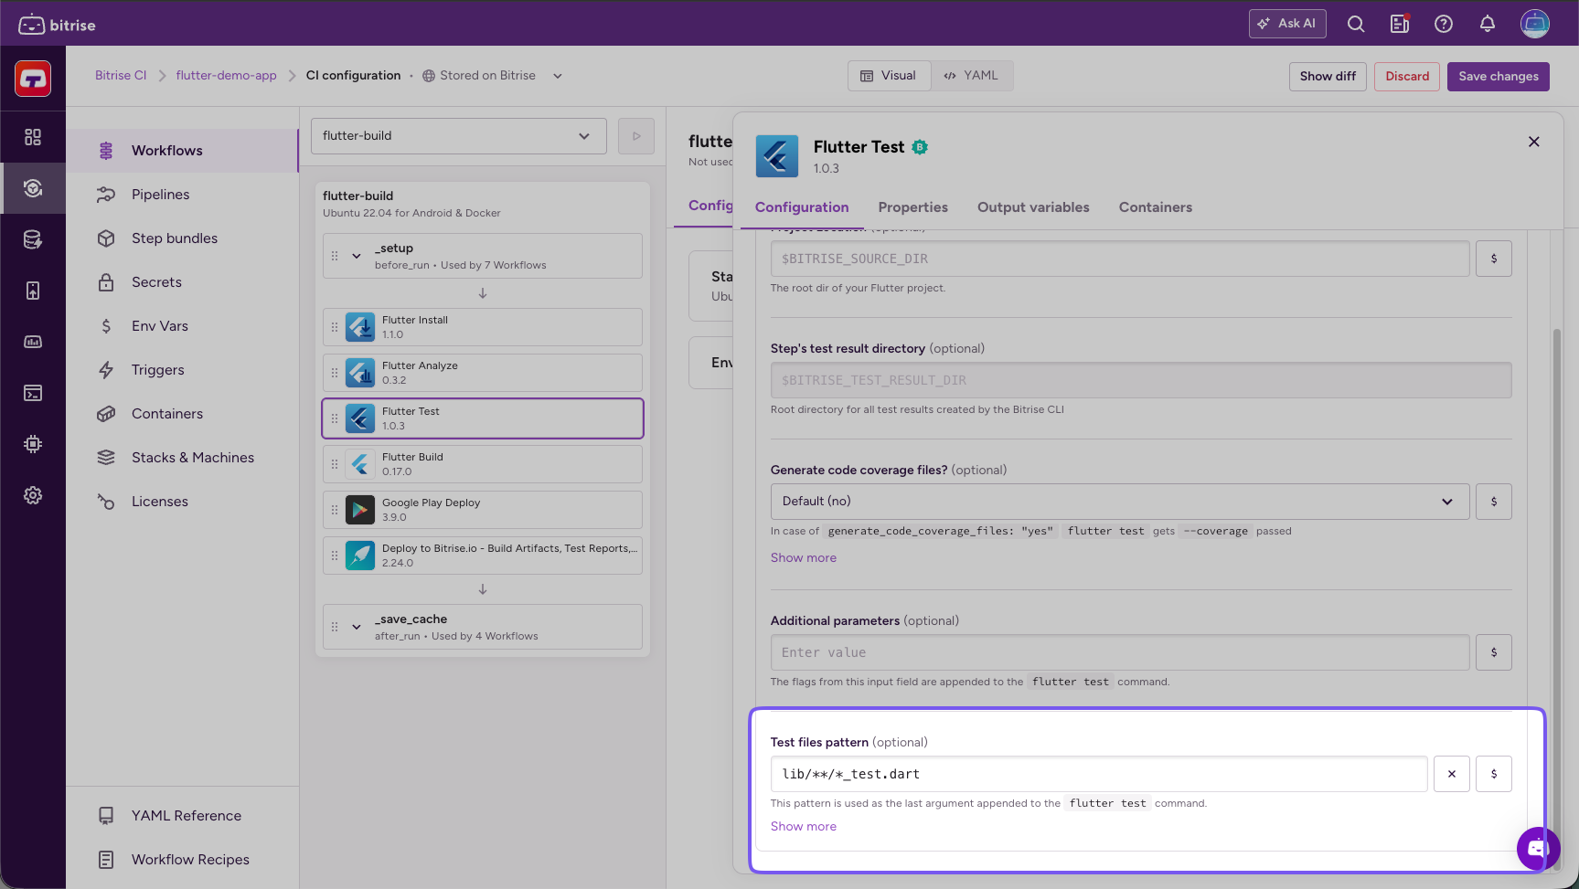The width and height of the screenshot is (1579, 889).
Task: Open the insights chart icon in left rail
Action: [33, 342]
